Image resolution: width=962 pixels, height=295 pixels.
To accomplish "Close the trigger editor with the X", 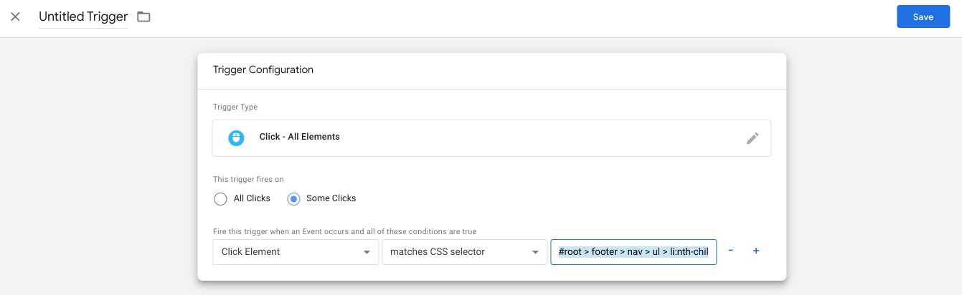I will (x=15, y=16).
